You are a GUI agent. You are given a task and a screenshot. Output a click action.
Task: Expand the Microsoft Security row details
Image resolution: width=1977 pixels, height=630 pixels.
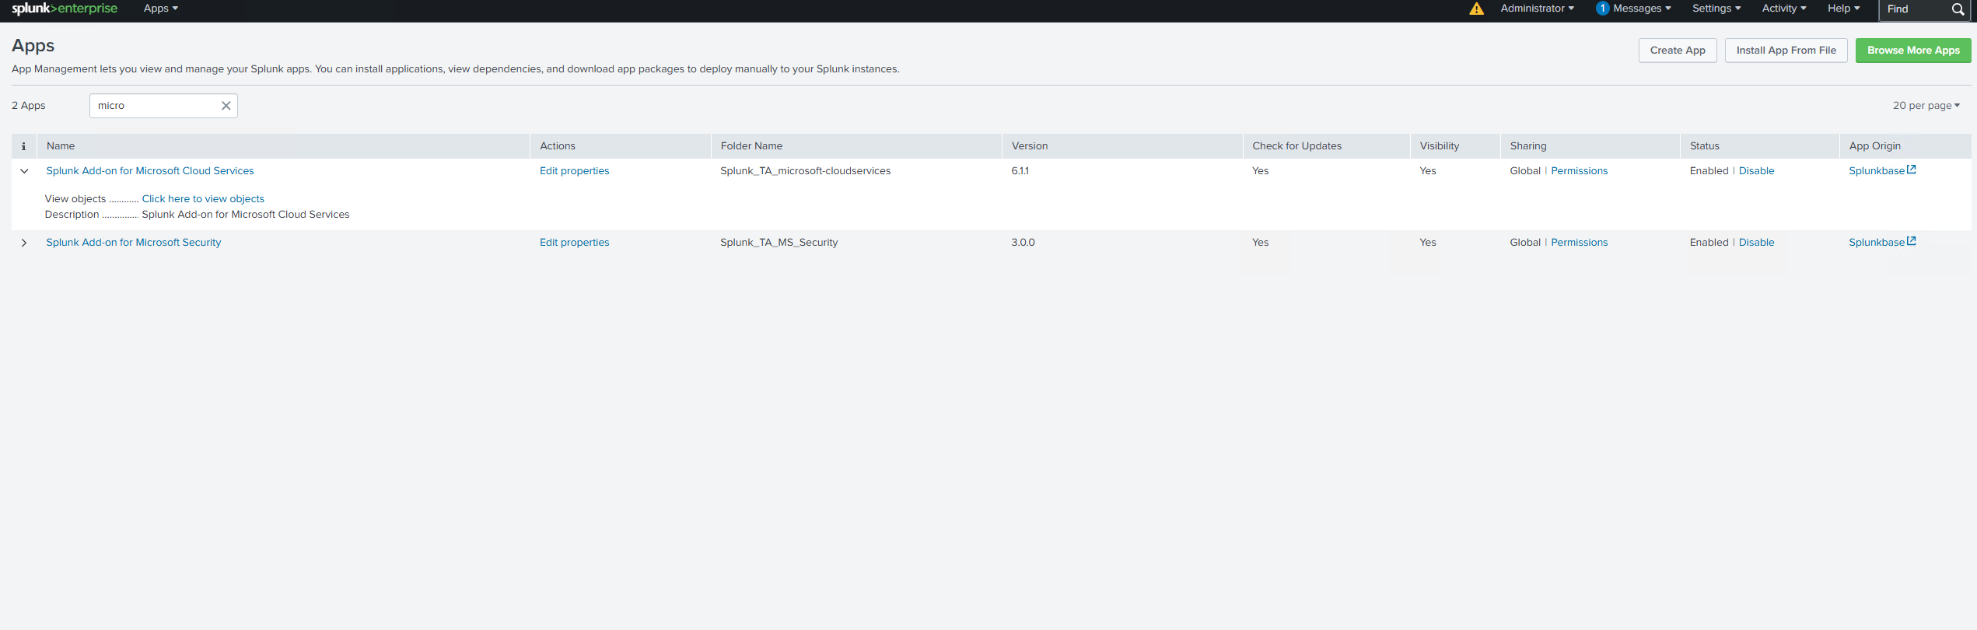click(x=24, y=243)
